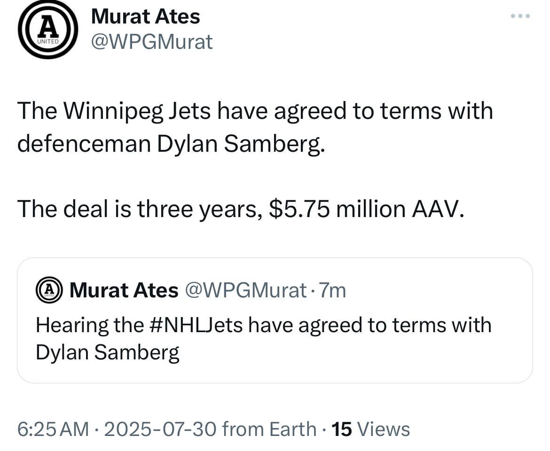Click the author's profile picture to enlarge it

(x=48, y=29)
